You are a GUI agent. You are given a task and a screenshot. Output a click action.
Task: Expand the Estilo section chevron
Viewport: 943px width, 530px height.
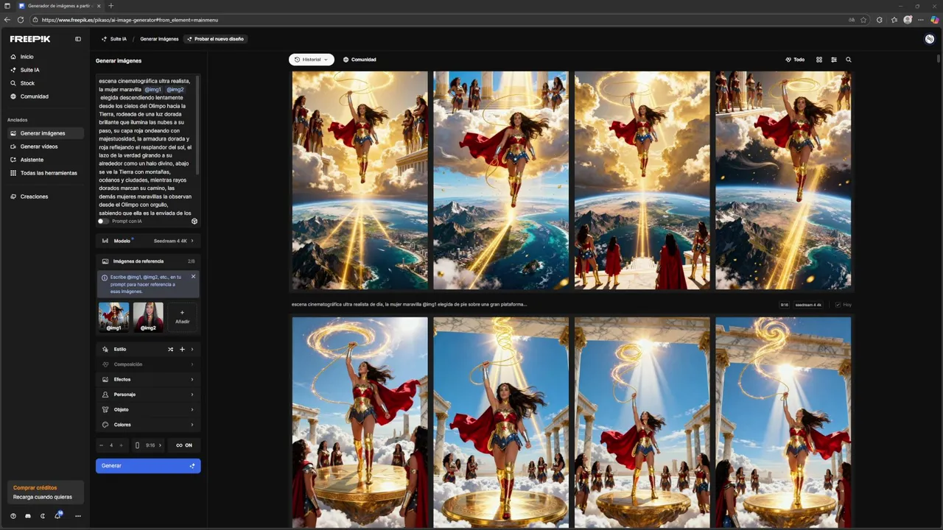point(192,350)
